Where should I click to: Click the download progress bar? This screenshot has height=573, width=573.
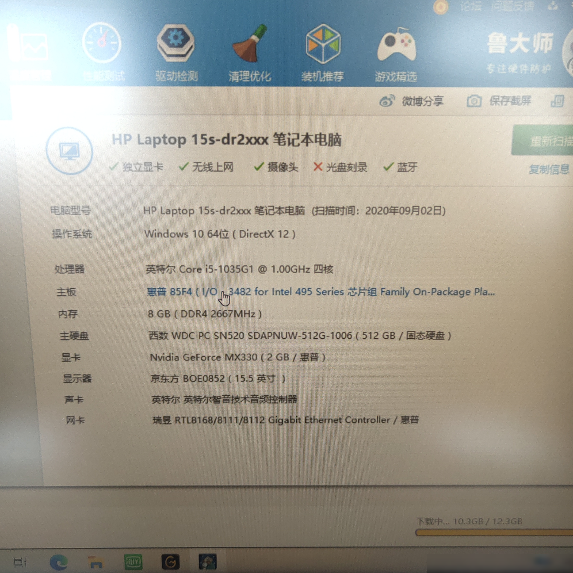point(494,533)
